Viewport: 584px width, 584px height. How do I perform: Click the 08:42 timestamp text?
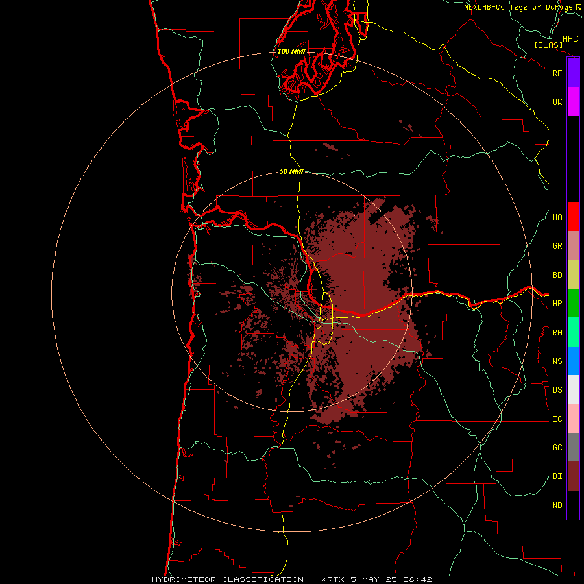417,579
